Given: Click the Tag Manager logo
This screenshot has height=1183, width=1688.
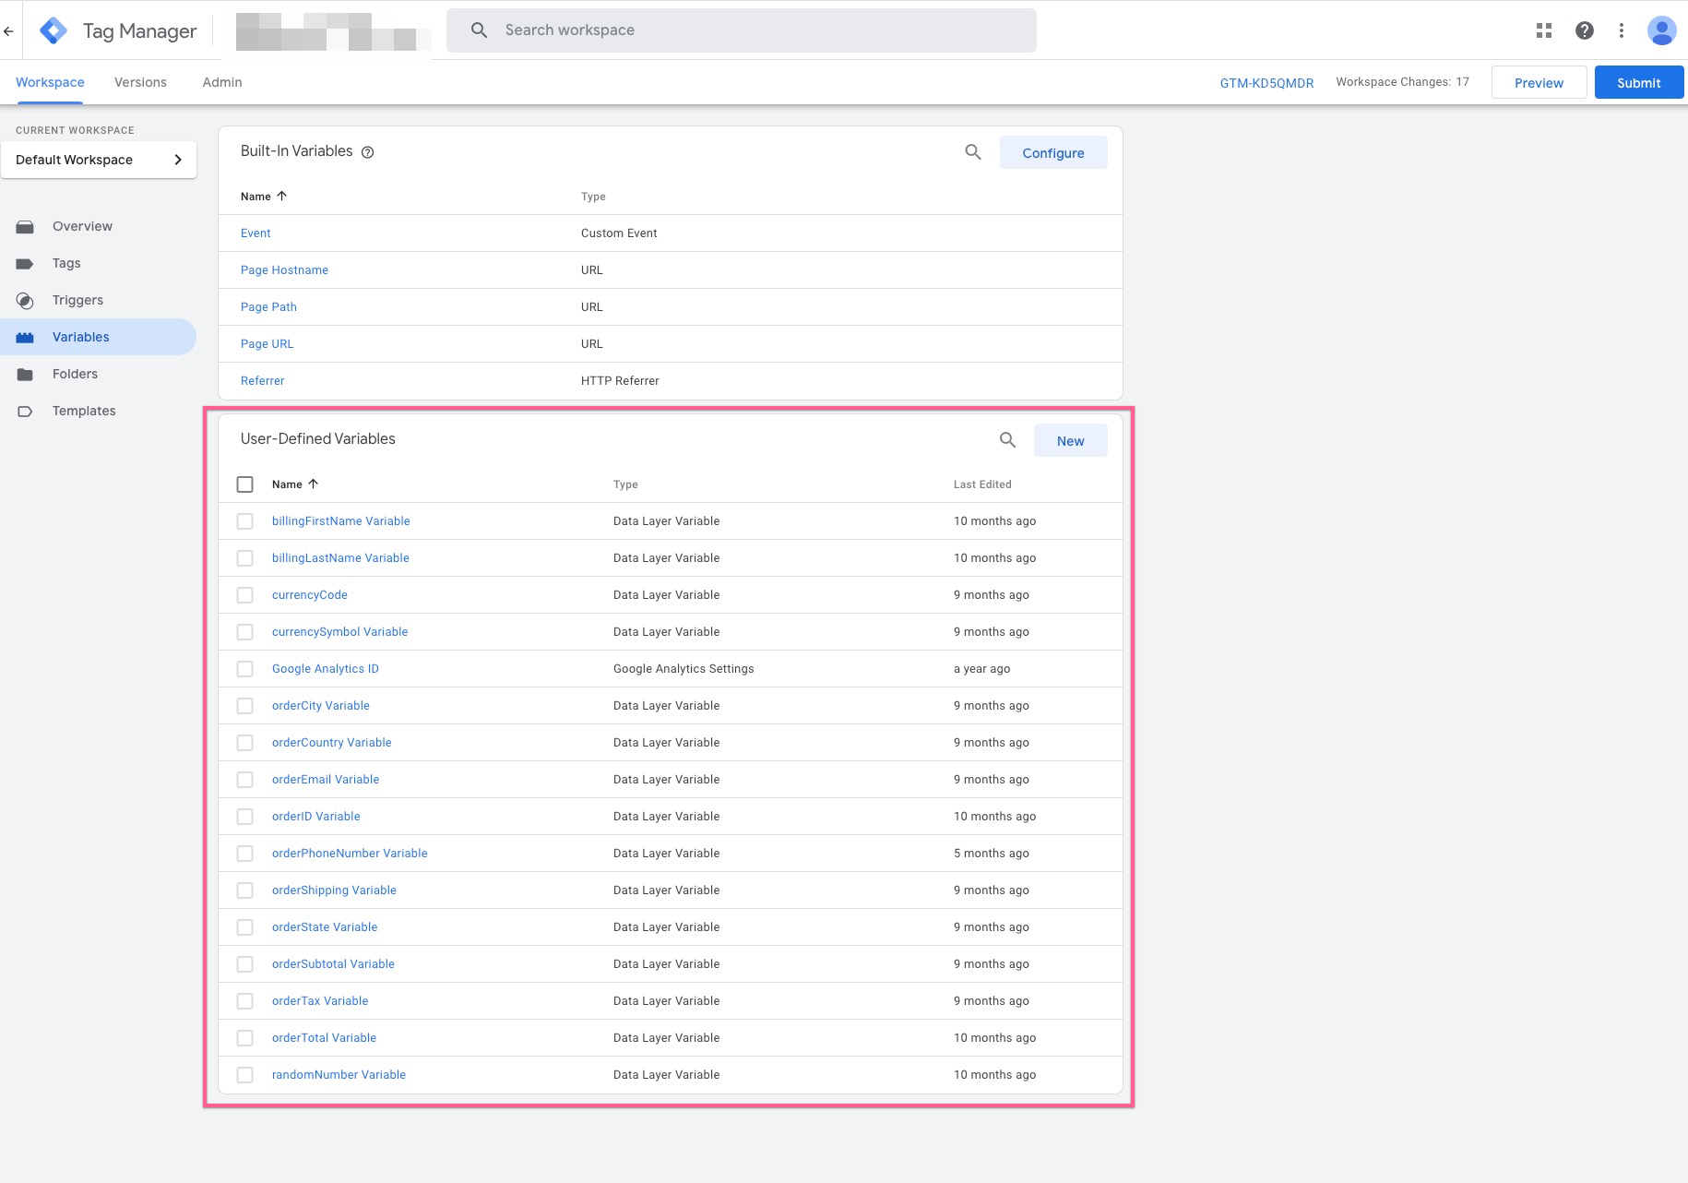Looking at the screenshot, I should pyautogui.click(x=53, y=30).
